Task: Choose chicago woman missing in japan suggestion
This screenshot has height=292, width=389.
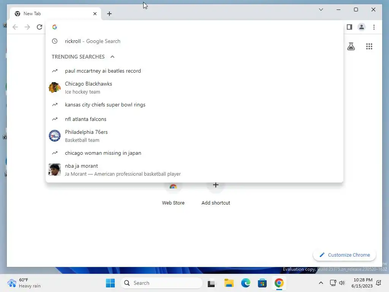Action: point(194,153)
